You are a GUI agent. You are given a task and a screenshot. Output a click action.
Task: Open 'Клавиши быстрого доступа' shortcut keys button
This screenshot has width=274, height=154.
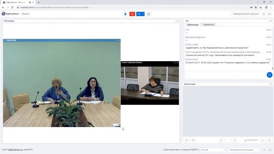245,14
